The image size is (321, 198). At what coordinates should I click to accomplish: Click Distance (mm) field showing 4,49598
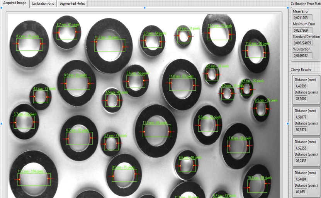(301, 86)
